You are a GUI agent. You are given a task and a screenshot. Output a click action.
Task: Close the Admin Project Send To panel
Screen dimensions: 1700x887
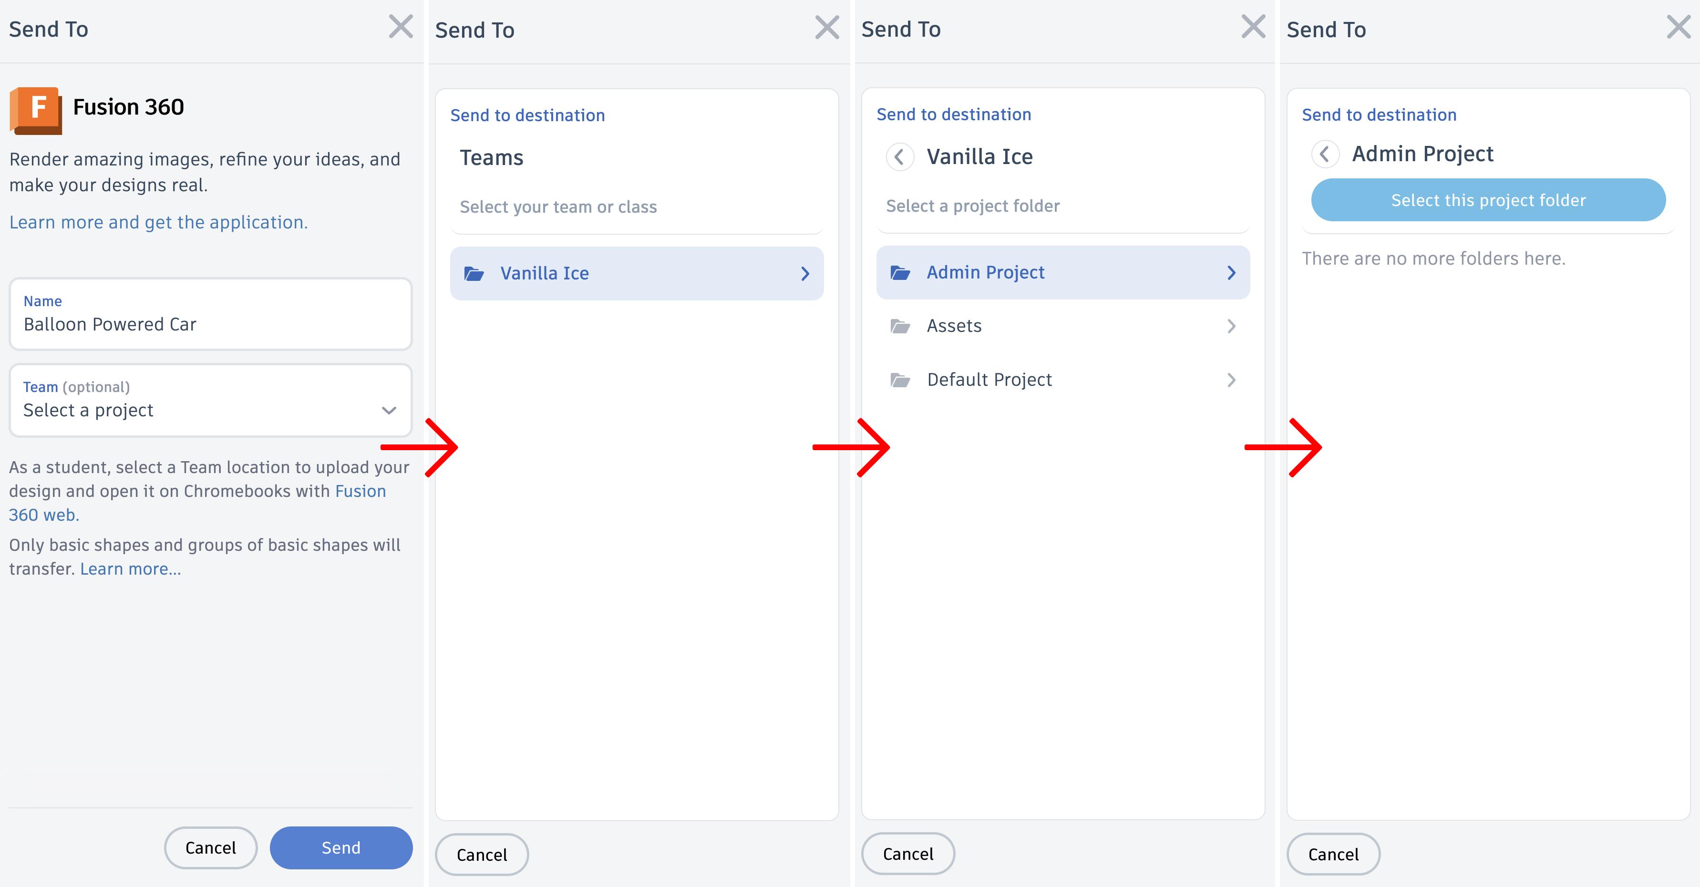point(1678,28)
